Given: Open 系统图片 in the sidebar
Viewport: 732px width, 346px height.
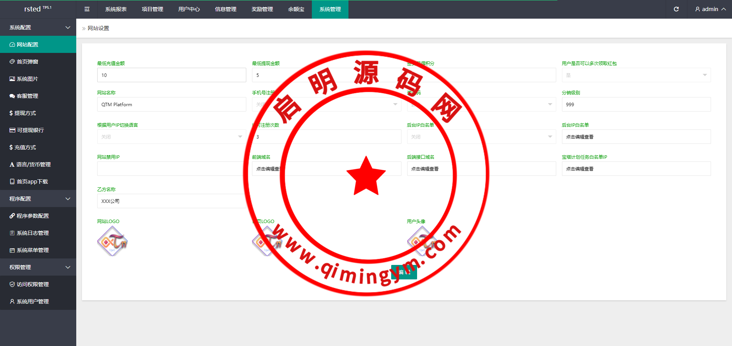Looking at the screenshot, I should (27, 79).
